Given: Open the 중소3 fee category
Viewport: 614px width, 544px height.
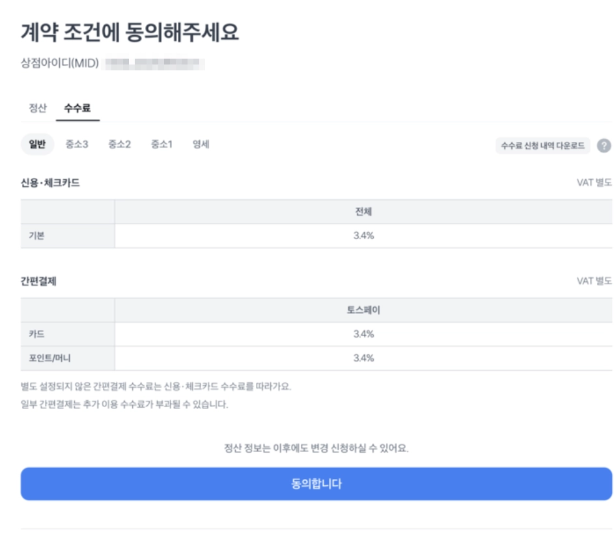Looking at the screenshot, I should coord(77,145).
